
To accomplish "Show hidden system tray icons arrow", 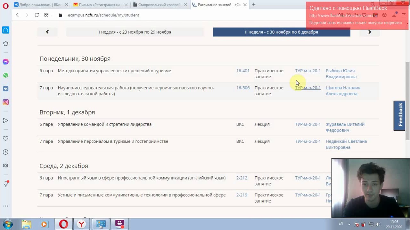I will pos(349,224).
